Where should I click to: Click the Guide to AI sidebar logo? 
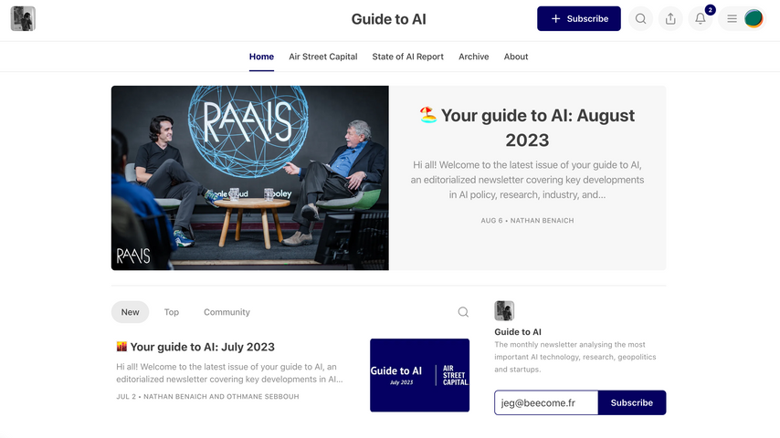[x=504, y=311]
